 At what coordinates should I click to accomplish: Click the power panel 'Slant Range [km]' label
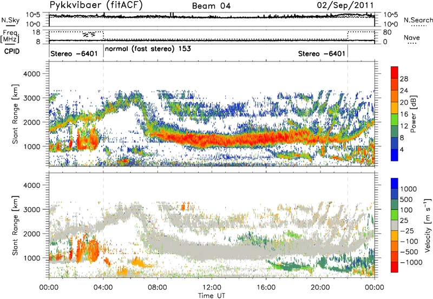coord(15,114)
